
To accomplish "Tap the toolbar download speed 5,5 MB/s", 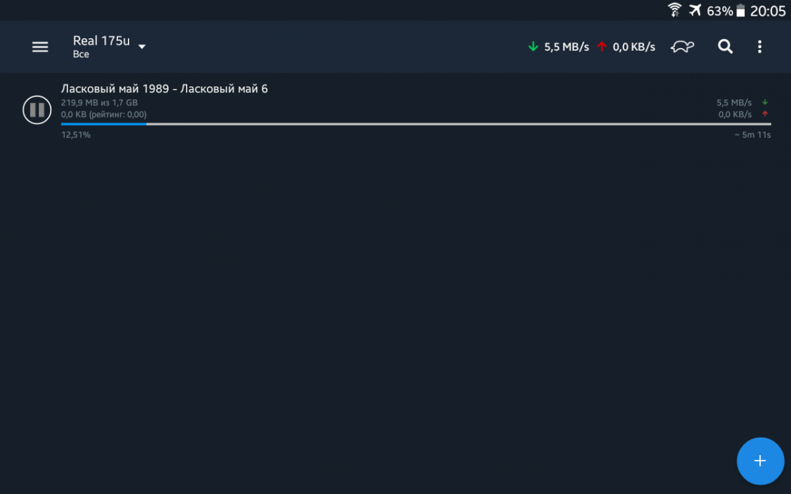I will (566, 47).
